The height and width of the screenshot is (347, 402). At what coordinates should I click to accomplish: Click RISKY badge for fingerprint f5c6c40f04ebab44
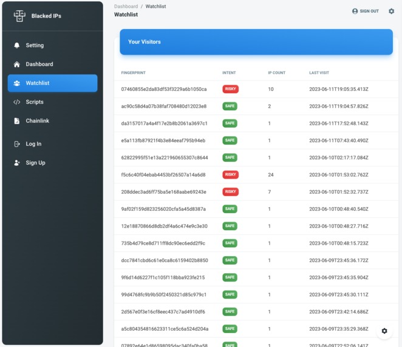point(231,174)
